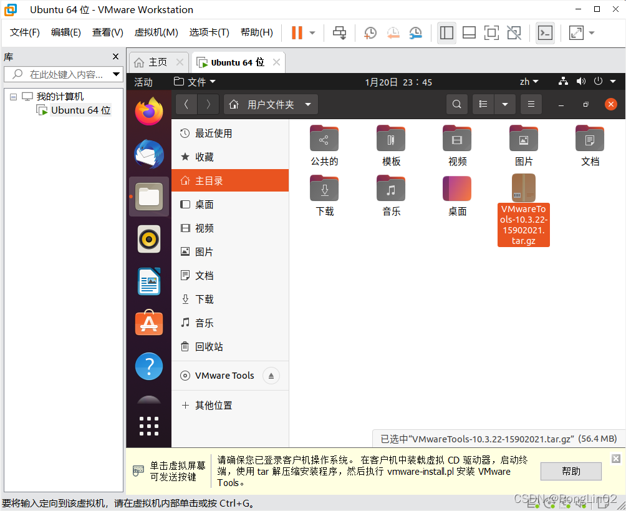This screenshot has width=626, height=511.
Task: Select the VMwareTools-10.3.22 tar.gz file
Action: click(x=523, y=210)
